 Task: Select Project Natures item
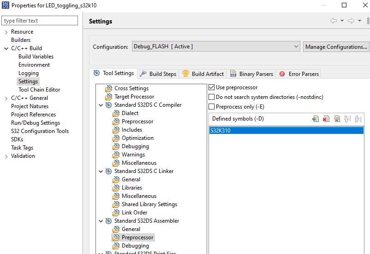pyautogui.click(x=30, y=106)
